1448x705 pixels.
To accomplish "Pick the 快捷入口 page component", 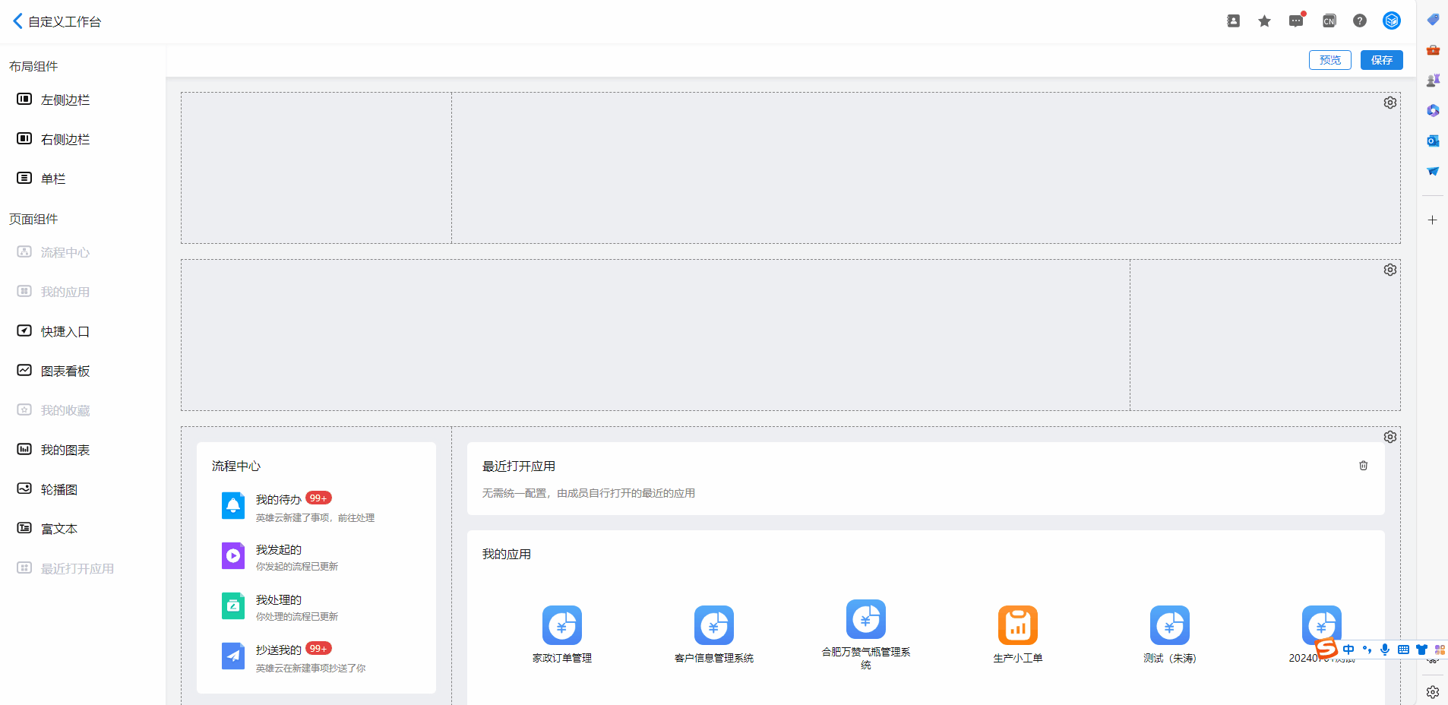I will click(65, 331).
